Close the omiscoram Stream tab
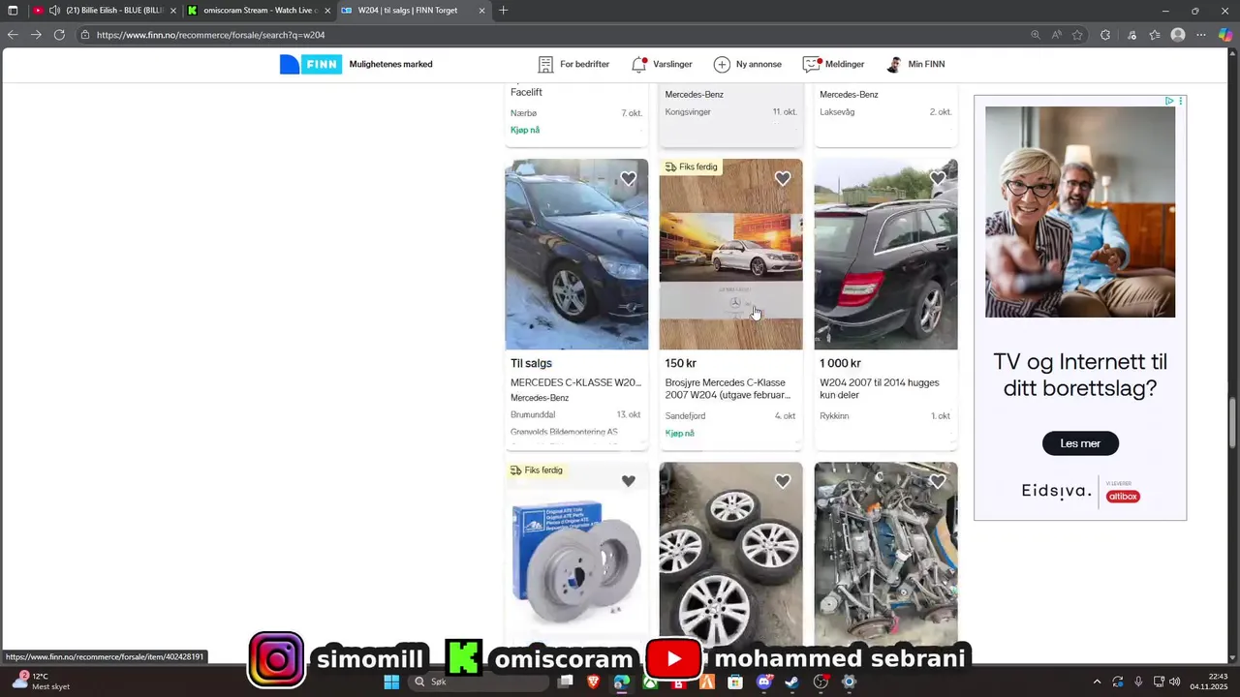The width and height of the screenshot is (1240, 697). [x=327, y=11]
